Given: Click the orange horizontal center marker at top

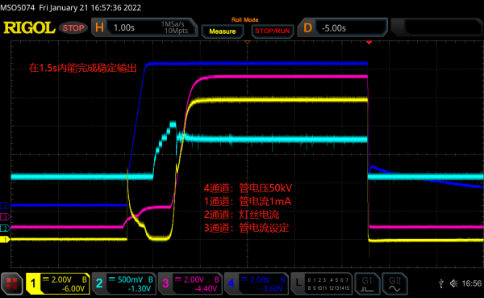Looking at the screenshot, I should [247, 42].
